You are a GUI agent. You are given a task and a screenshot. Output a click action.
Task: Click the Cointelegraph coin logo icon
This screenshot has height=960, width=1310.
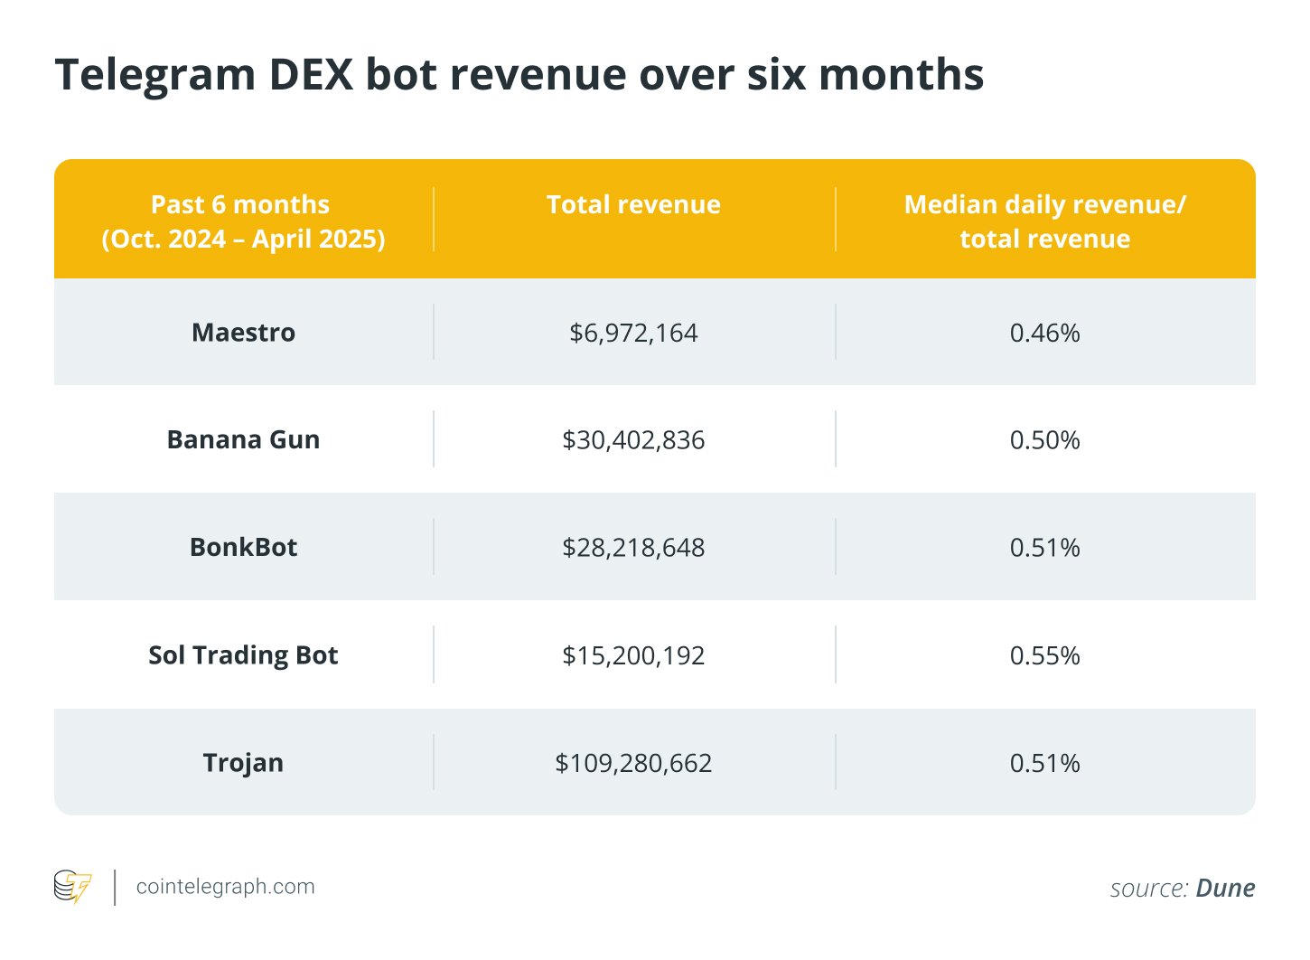coord(72,887)
